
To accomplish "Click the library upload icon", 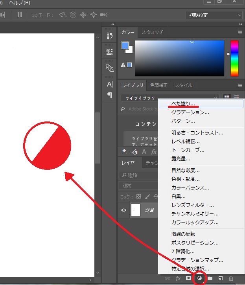I will coord(124,152).
